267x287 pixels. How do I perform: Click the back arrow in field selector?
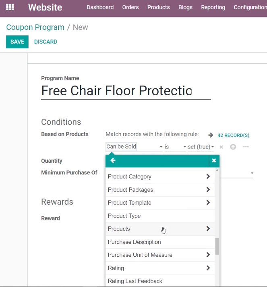pyautogui.click(x=113, y=161)
